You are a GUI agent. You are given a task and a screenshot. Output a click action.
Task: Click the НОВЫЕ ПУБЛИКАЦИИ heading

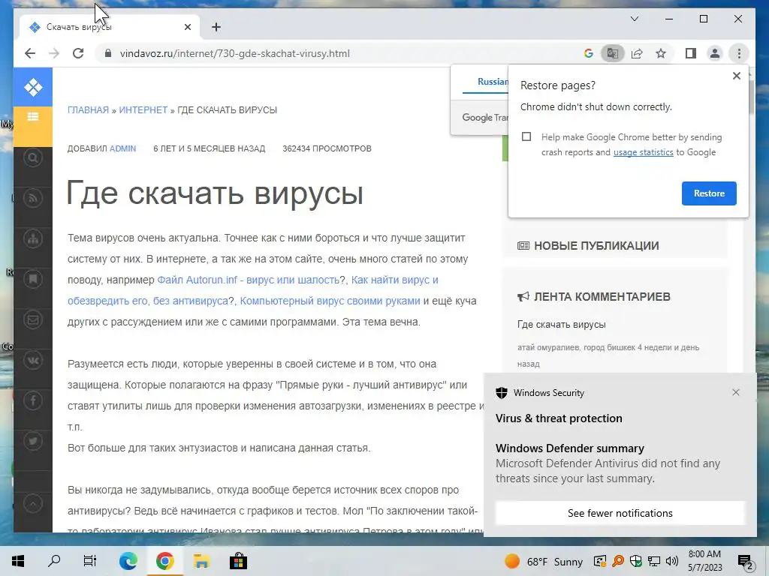(596, 246)
